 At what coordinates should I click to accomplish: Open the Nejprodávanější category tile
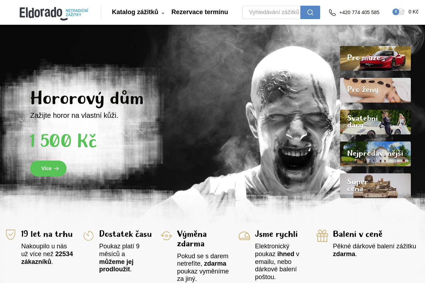coord(375,154)
